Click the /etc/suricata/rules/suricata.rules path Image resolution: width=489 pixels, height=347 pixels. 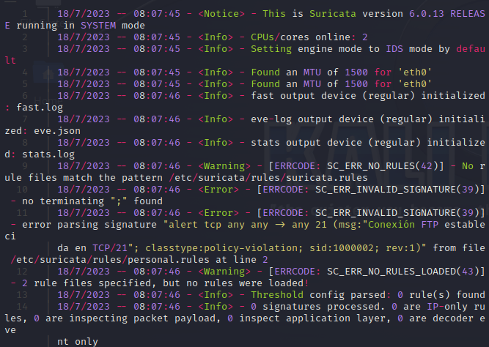coord(268,178)
